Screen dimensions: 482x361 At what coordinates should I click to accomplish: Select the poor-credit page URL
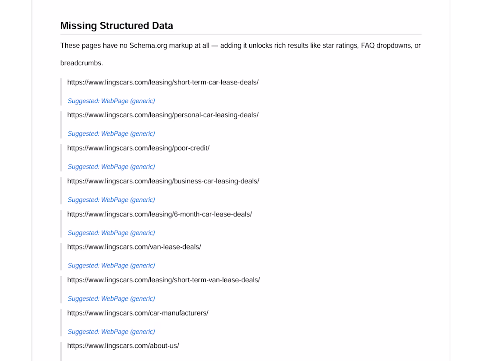pos(138,148)
